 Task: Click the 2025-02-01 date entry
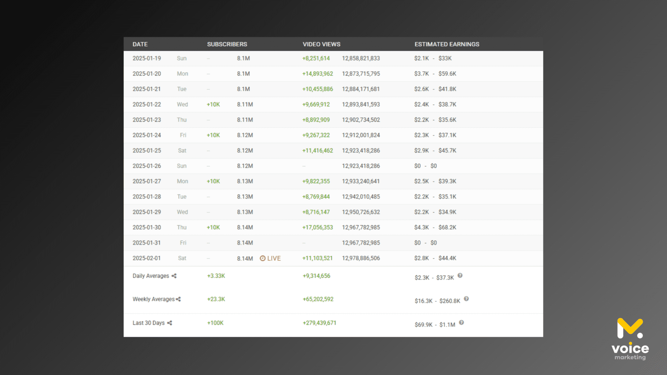point(147,258)
